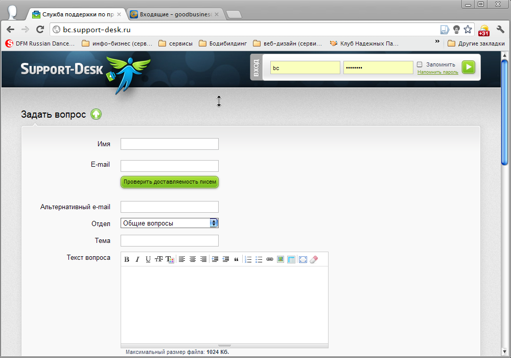Screen dimensions: 511x358
Task: Click inside the question text area
Action: (x=224, y=305)
